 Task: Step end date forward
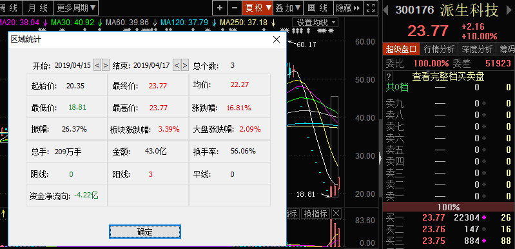click(185, 65)
